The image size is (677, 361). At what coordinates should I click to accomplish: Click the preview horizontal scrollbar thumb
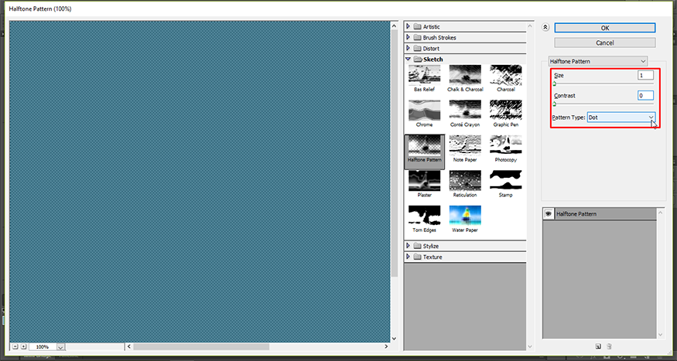tap(201, 346)
